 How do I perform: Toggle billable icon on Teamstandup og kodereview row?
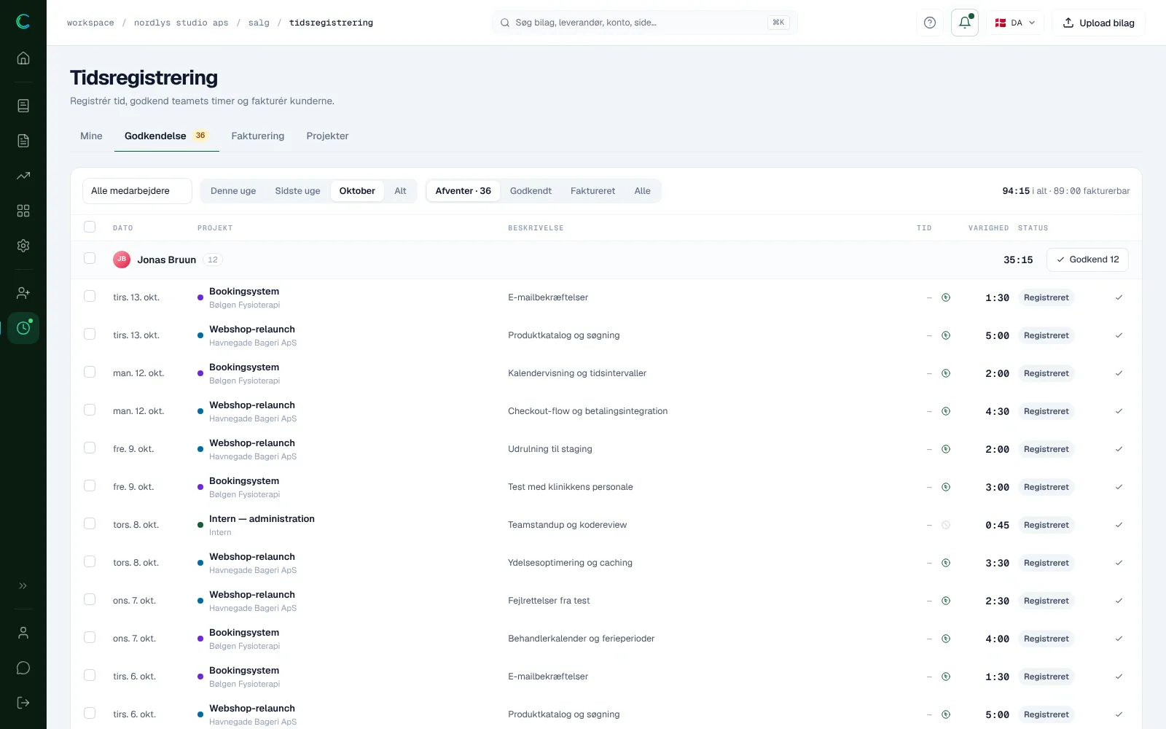pos(946,525)
